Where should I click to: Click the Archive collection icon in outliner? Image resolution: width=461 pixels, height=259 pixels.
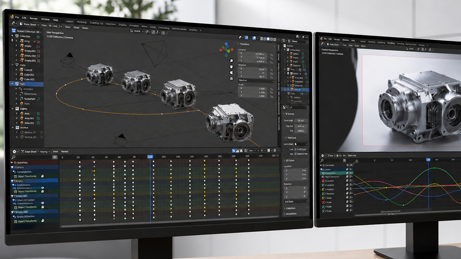17,128
